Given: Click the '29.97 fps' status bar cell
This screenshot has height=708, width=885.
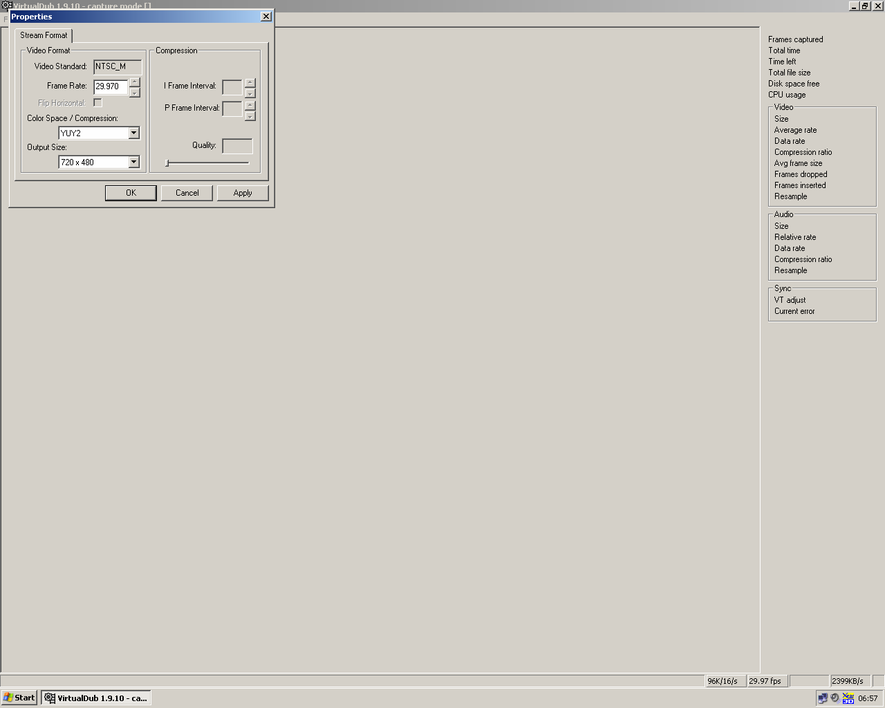Looking at the screenshot, I should [x=767, y=681].
